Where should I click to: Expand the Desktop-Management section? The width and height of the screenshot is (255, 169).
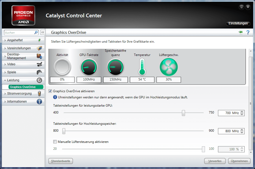(5, 56)
